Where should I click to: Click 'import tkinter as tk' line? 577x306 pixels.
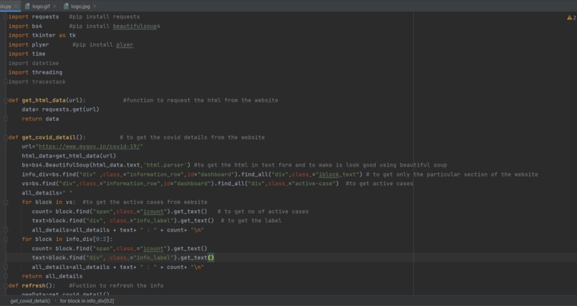[x=42, y=35]
